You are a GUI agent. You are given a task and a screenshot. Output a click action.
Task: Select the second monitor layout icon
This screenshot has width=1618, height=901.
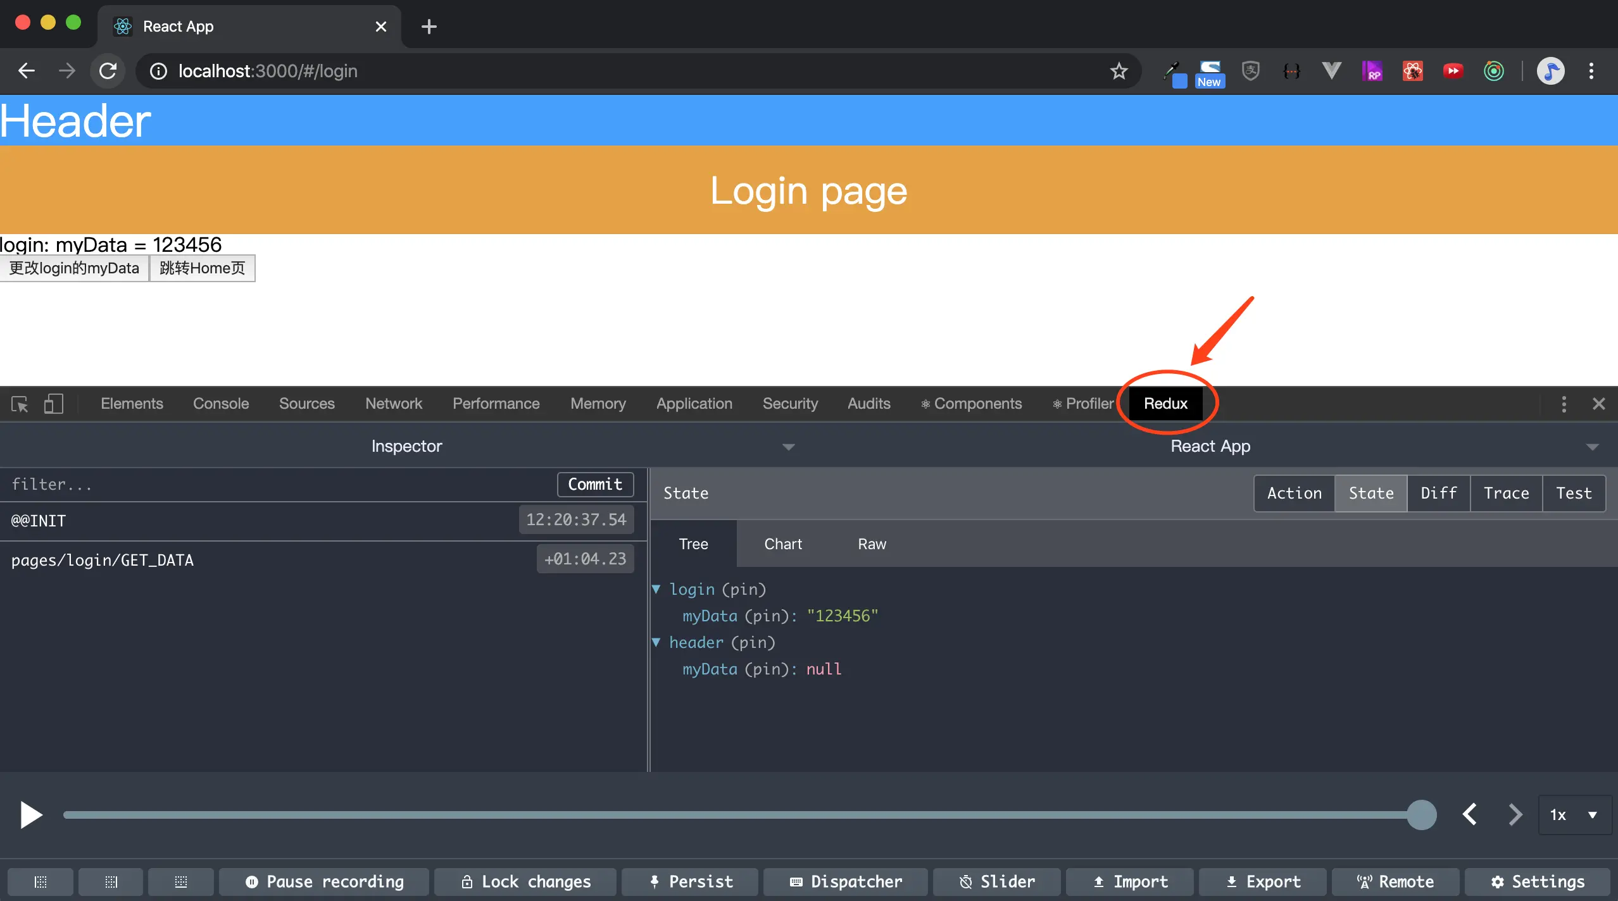[111, 882]
